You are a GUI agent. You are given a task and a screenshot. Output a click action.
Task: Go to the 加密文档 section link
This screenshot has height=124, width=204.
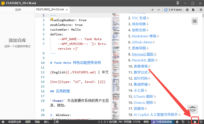(139, 30)
